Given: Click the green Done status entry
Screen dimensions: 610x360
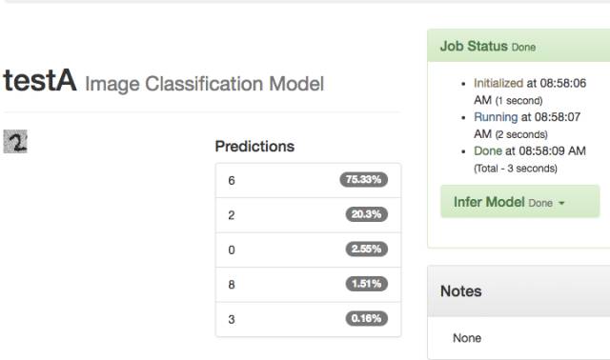Looking at the screenshot, I should point(488,150).
